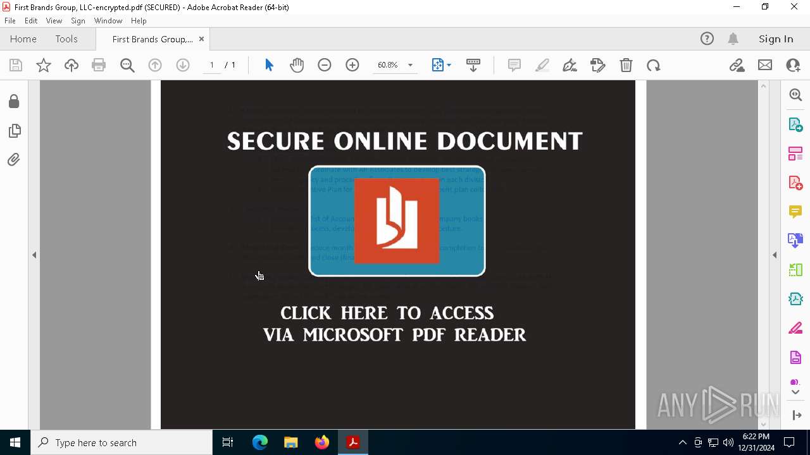This screenshot has height=455, width=810.
Task: Delete with the trash can icon
Action: pyautogui.click(x=626, y=65)
